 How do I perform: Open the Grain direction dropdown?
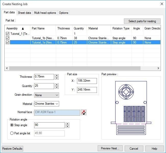click(47, 95)
